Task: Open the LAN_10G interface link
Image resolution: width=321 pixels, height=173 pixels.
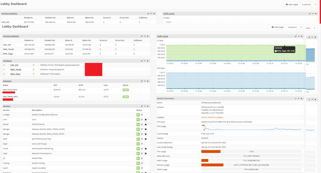Action: 14,65
